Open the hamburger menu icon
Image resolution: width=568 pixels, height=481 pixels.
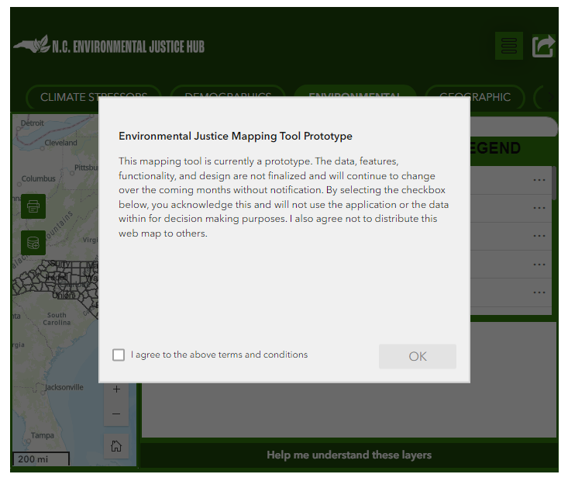point(508,47)
